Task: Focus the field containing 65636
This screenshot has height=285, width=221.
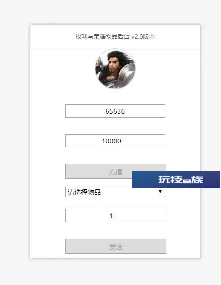Action: pyautogui.click(x=115, y=111)
